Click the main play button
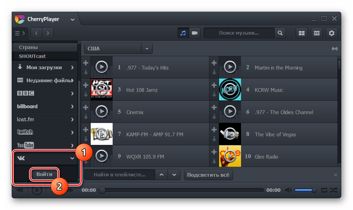353x210 pixels. [x=37, y=191]
